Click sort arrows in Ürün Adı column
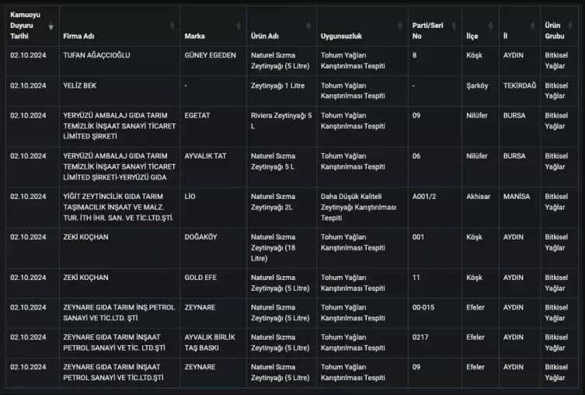This screenshot has height=395, width=585. [309, 26]
